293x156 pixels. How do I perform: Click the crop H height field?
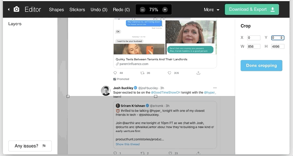tap(277, 46)
